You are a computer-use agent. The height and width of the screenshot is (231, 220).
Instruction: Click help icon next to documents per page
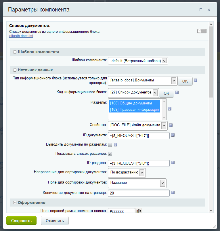coord(173,192)
